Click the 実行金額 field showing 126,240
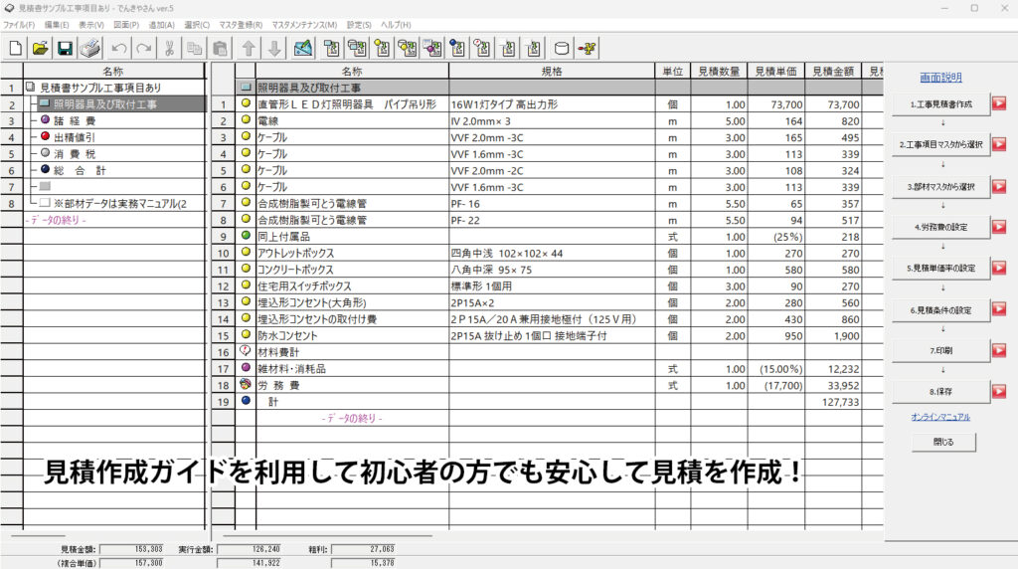Viewport: 1018px width, 569px height. 250,549
